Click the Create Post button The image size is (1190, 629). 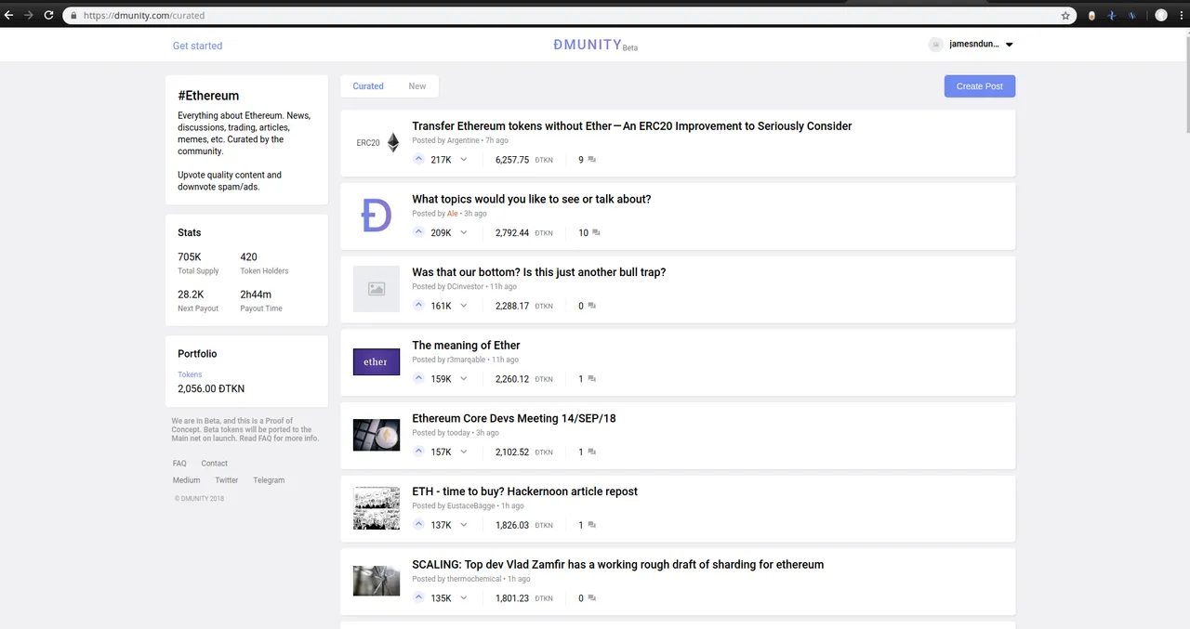980,86
